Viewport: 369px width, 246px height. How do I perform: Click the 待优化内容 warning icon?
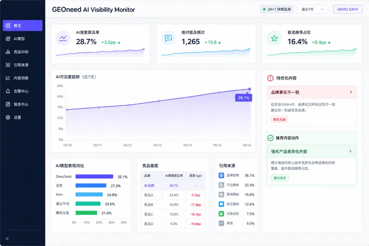(270, 78)
